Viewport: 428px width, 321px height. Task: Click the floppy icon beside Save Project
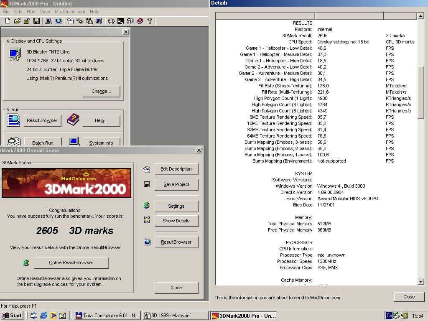(147, 184)
